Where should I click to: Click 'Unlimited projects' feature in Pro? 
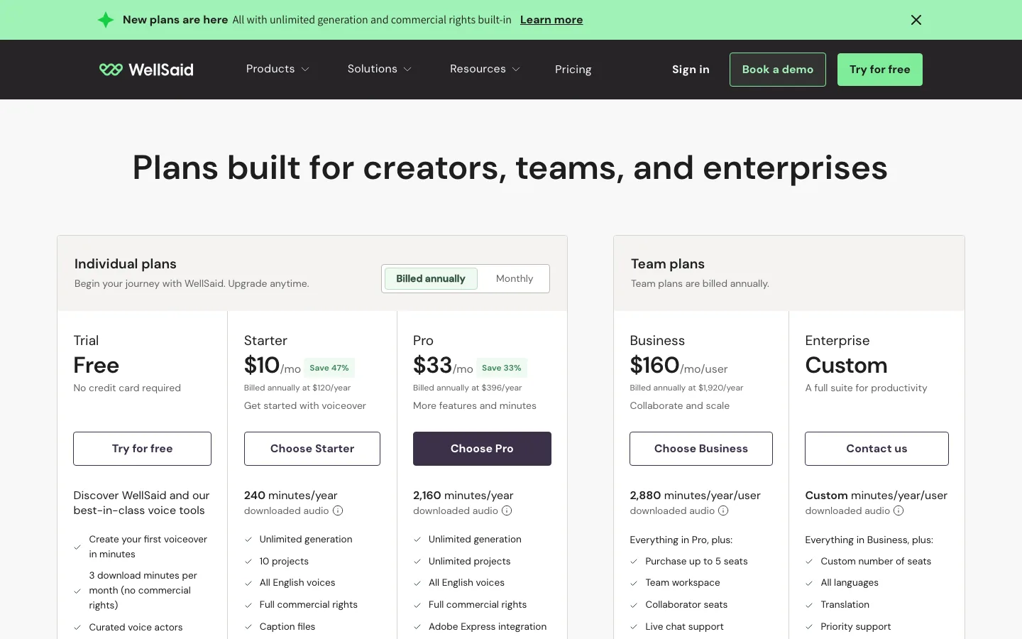click(x=470, y=561)
